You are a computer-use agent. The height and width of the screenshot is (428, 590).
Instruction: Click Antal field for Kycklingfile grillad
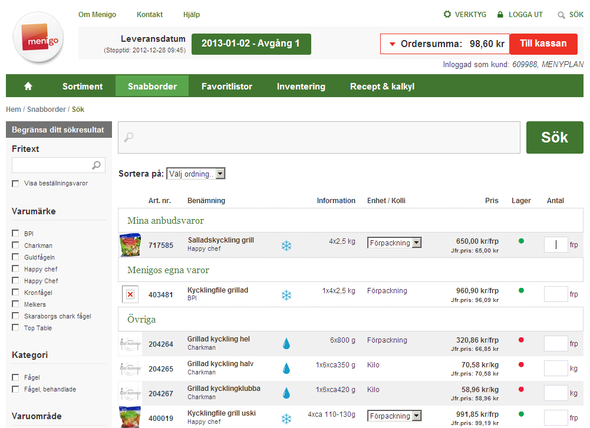(x=556, y=294)
